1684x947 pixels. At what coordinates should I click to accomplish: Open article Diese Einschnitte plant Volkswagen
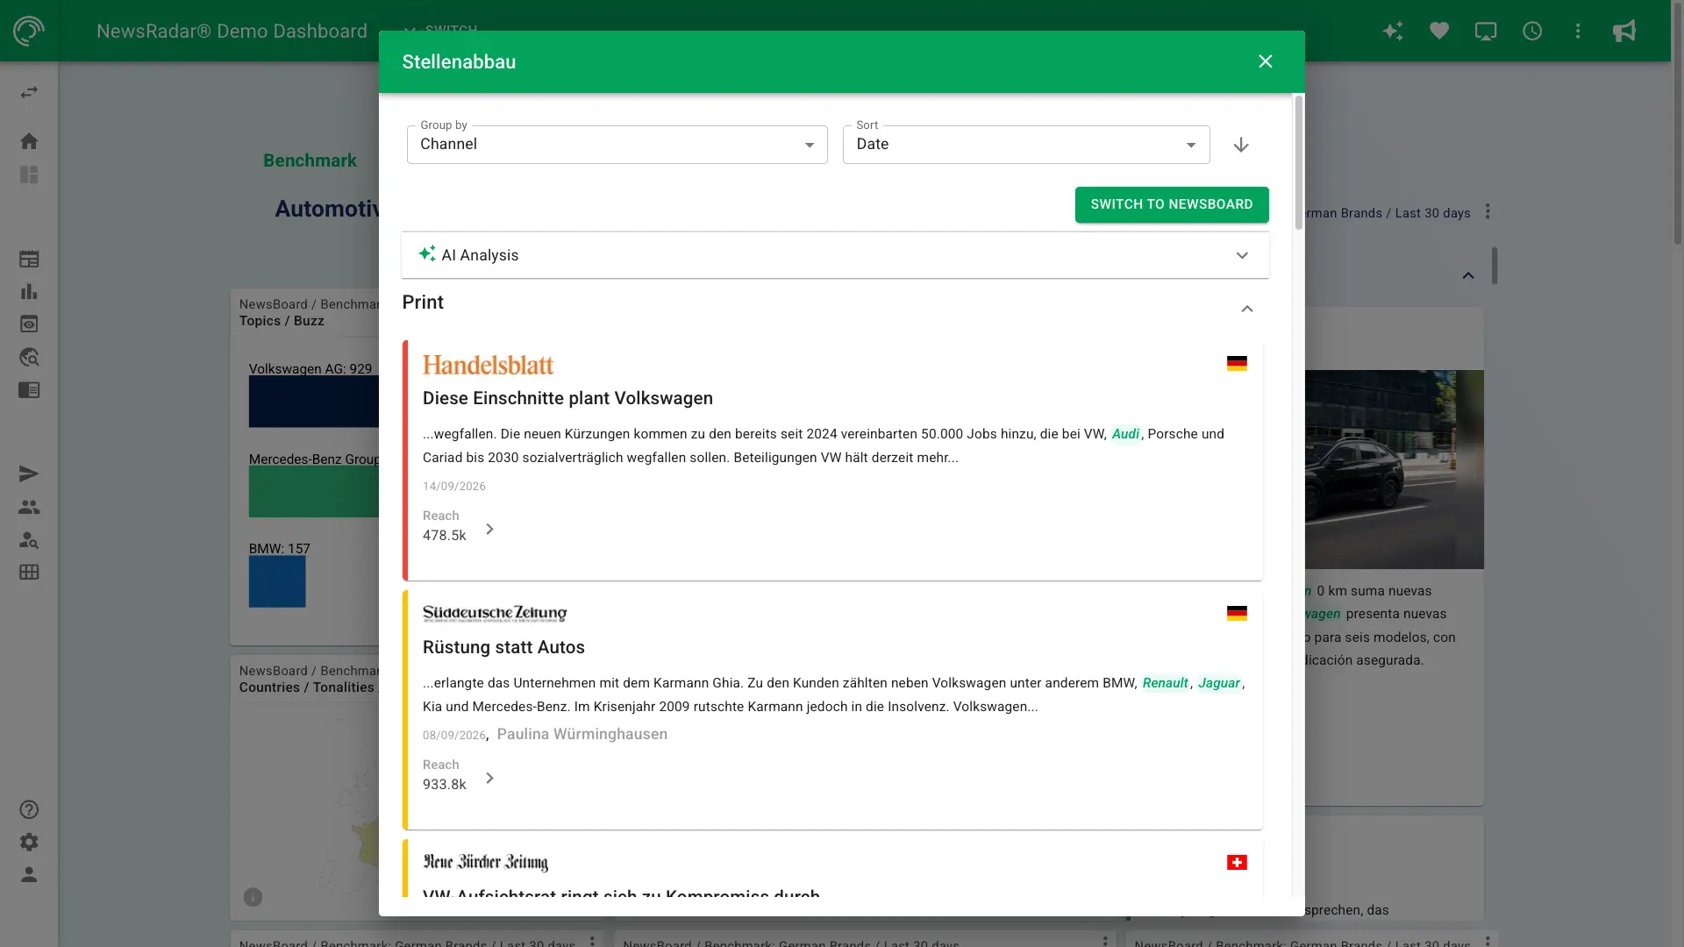[567, 398]
